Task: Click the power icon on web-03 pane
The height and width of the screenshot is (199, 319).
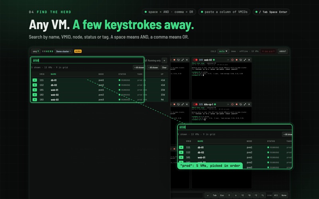Action: (232, 60)
